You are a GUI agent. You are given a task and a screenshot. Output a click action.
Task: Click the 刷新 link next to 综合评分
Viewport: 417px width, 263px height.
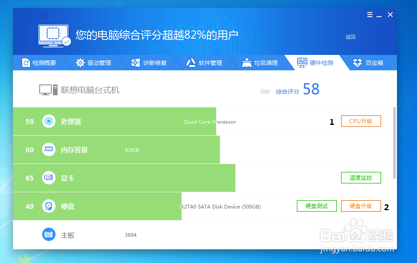tap(265, 92)
